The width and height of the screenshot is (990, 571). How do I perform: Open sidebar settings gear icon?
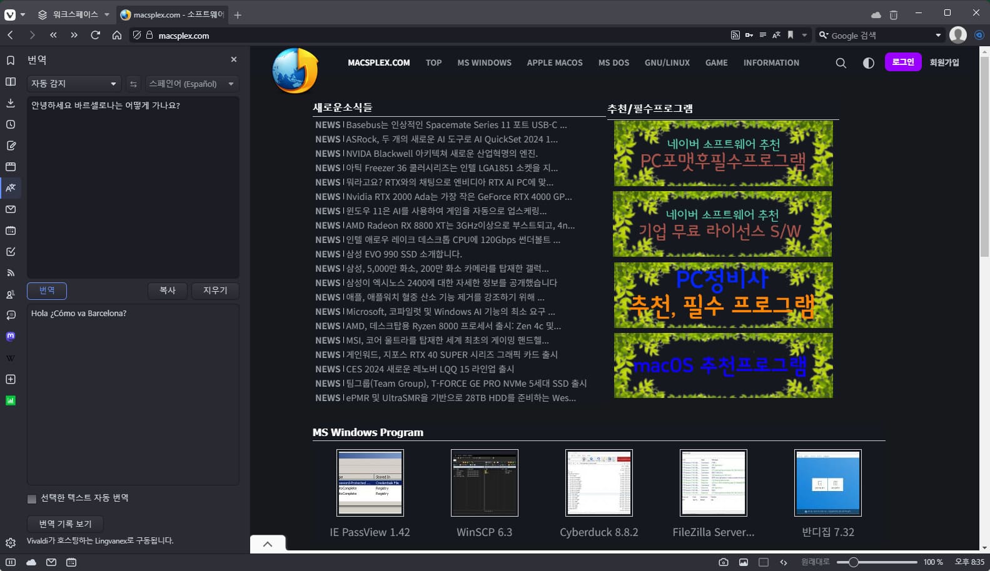coord(11,543)
